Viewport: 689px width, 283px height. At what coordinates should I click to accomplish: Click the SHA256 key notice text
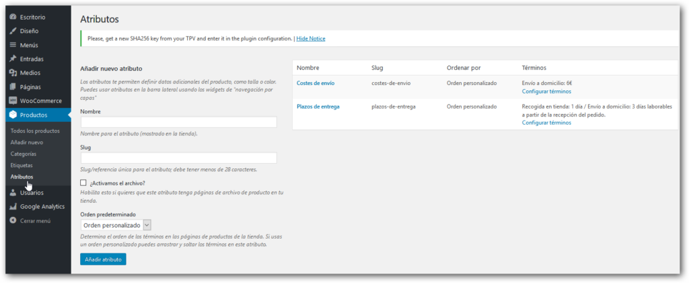[190, 38]
